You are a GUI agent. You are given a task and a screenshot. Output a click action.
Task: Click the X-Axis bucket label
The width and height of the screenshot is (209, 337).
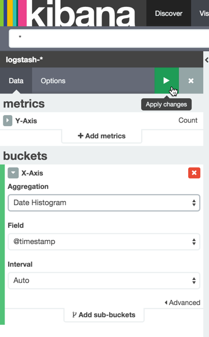point(32,173)
